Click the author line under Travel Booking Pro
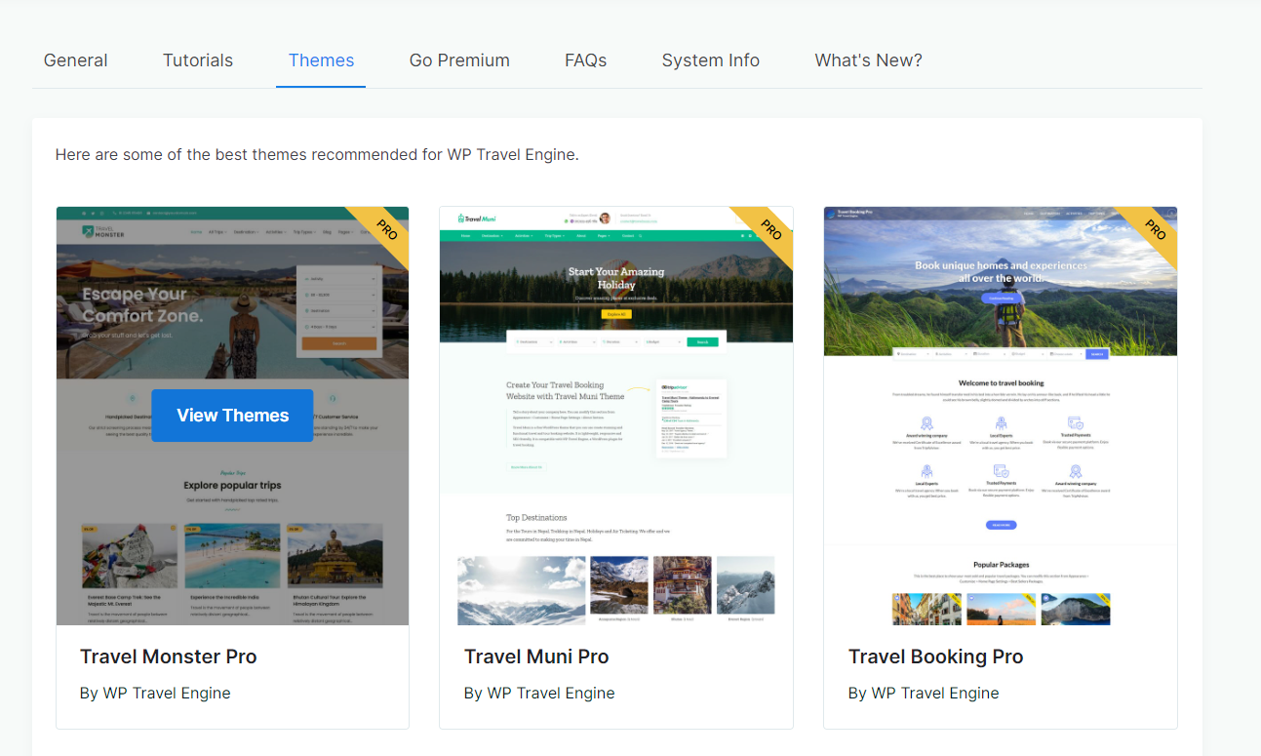The width and height of the screenshot is (1261, 756). coord(924,694)
